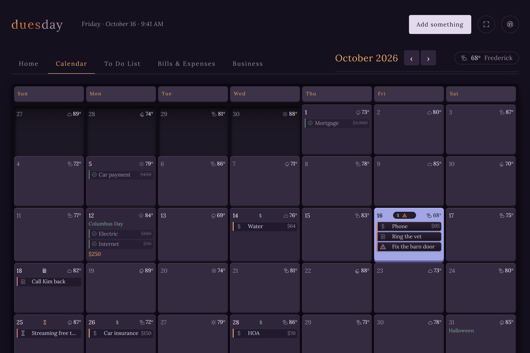Click the note marker icon on October 18

pos(44,270)
